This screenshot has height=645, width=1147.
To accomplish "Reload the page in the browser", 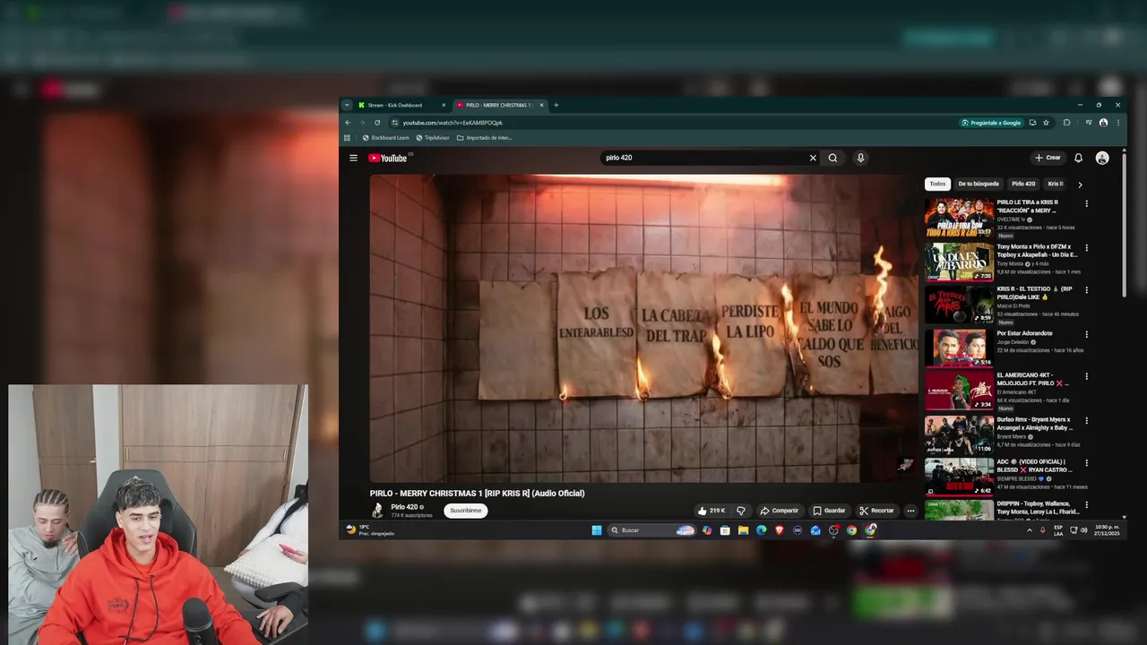I will pyautogui.click(x=377, y=123).
